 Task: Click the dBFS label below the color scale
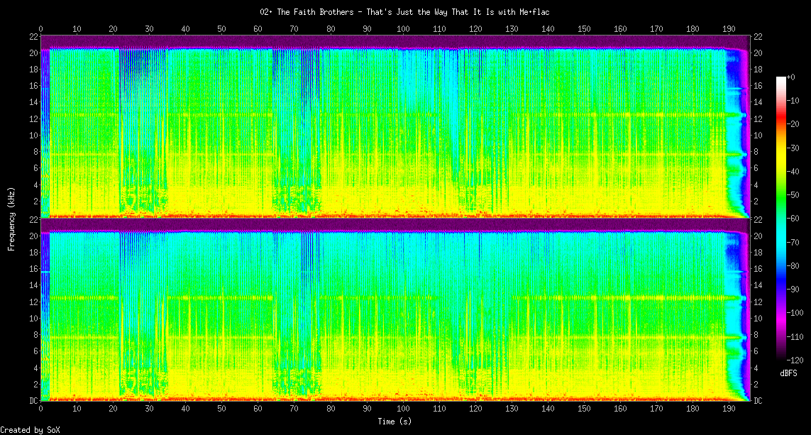(x=789, y=373)
